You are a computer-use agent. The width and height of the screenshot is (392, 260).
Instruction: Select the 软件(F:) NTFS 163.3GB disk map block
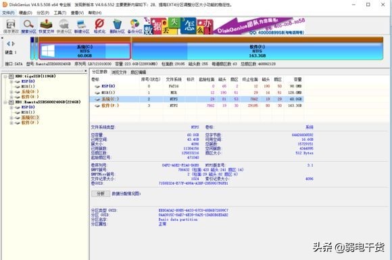tap(258, 51)
